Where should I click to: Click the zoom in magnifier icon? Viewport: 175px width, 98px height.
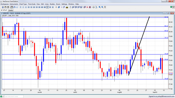click(100, 7)
